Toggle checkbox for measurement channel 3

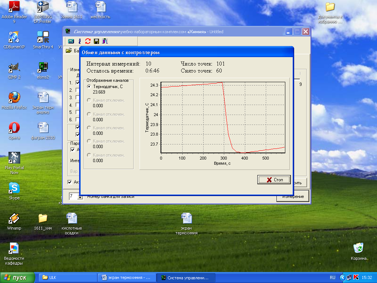click(x=77, y=97)
